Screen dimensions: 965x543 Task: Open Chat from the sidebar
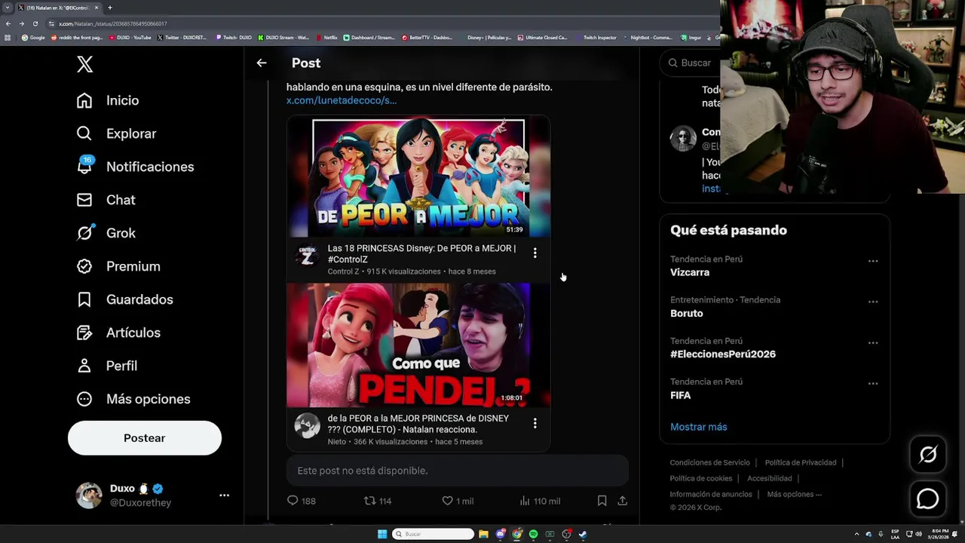[x=106, y=200]
